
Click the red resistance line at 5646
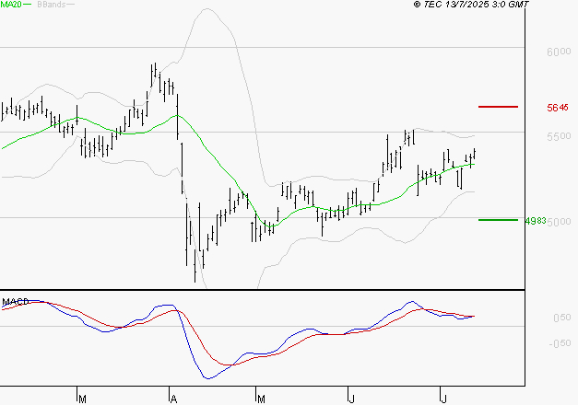498,107
